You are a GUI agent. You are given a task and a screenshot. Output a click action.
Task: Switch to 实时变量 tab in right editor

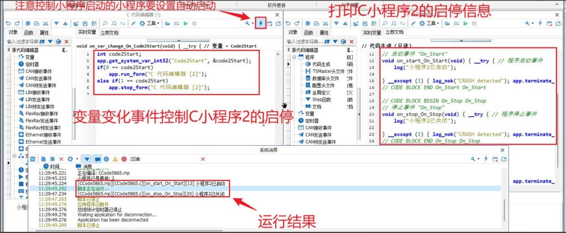[371, 33]
